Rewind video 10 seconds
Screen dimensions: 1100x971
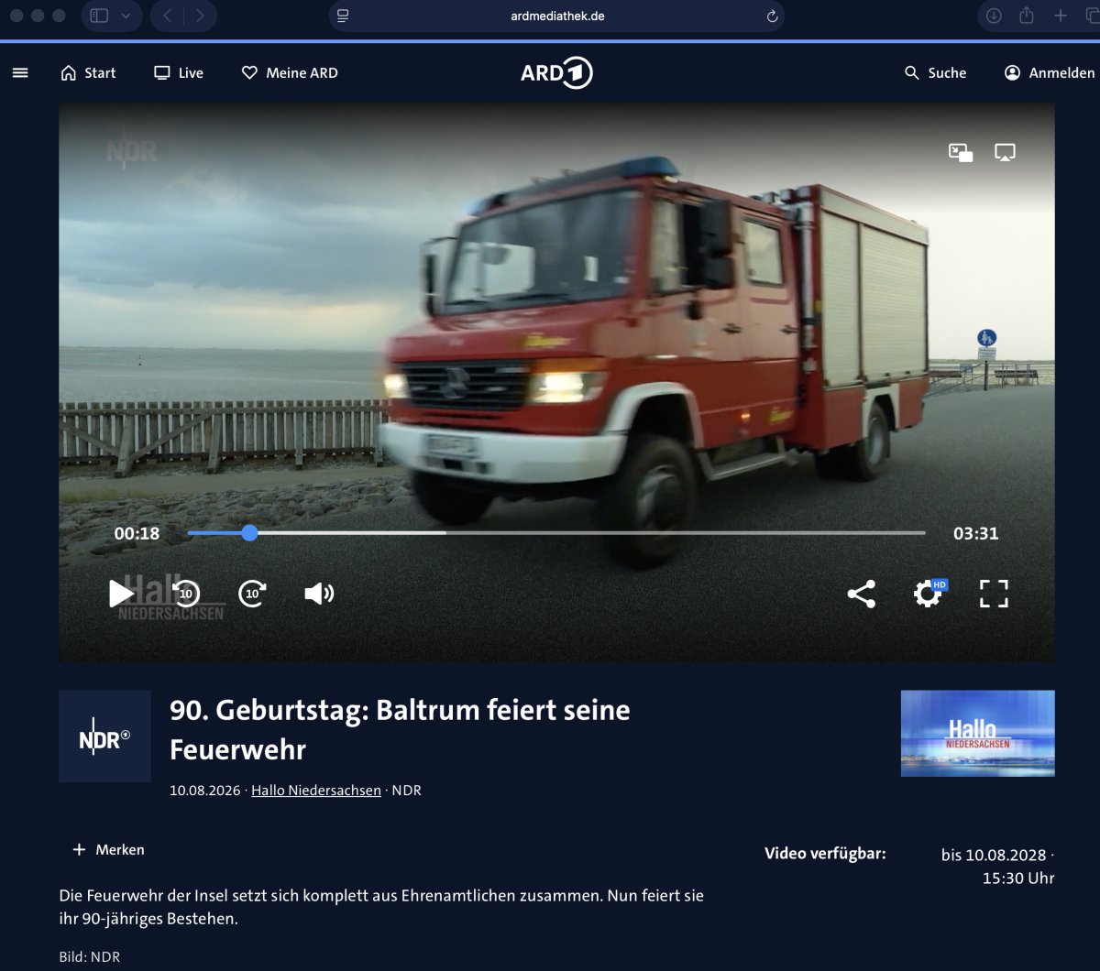[x=186, y=594]
